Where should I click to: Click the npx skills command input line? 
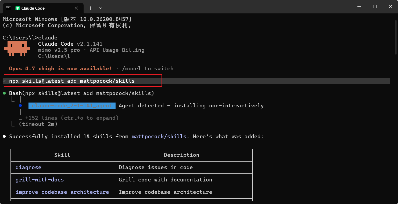[x=196, y=81]
